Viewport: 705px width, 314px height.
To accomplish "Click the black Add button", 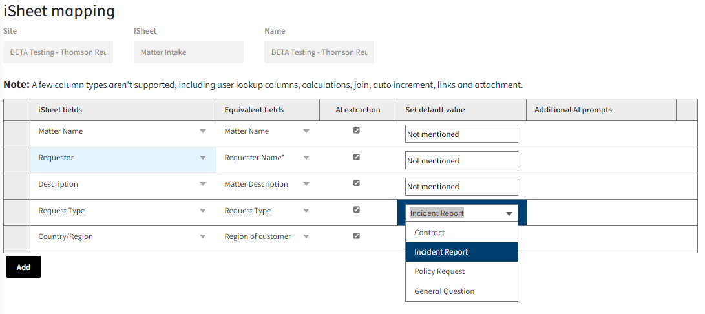I will click(x=23, y=267).
